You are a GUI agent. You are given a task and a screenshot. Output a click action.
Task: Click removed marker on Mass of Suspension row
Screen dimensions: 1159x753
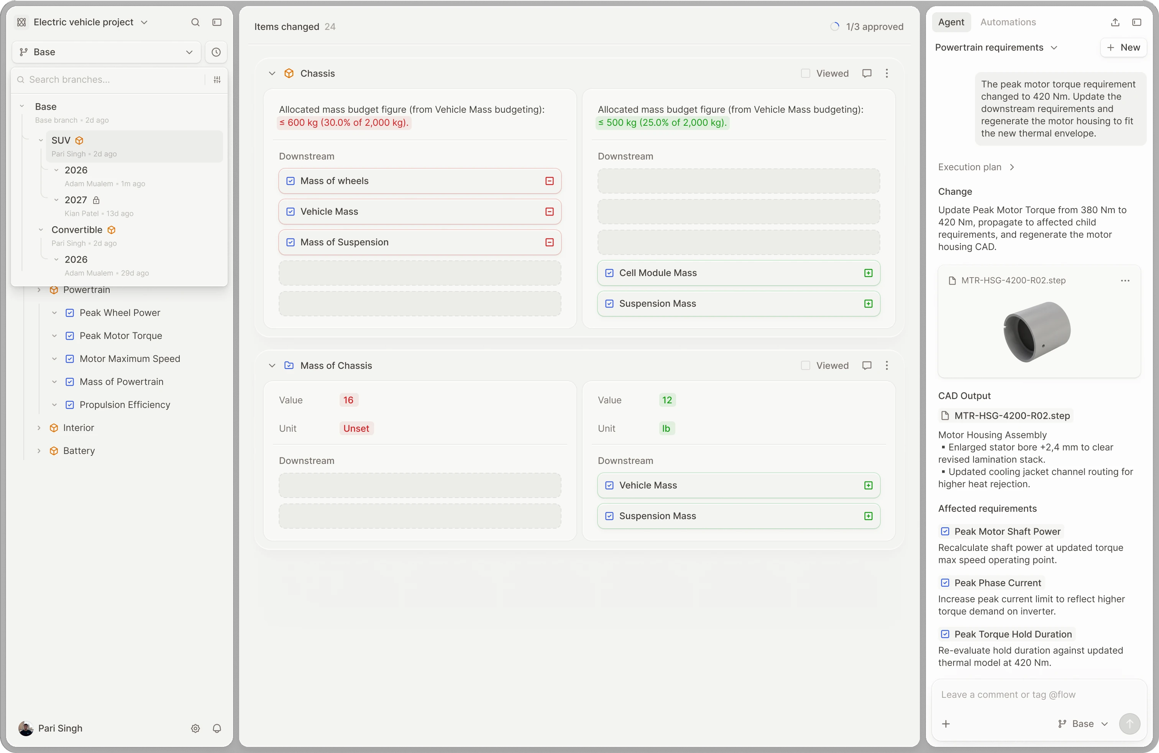pyautogui.click(x=549, y=243)
